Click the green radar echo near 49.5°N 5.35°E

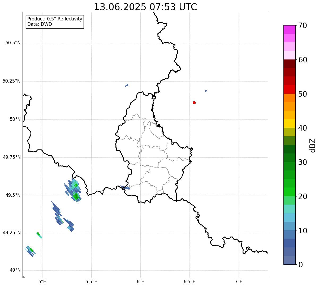(76, 196)
